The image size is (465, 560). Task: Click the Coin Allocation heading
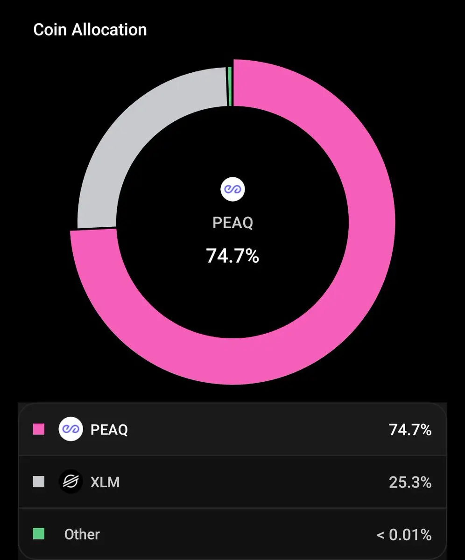[x=90, y=30]
